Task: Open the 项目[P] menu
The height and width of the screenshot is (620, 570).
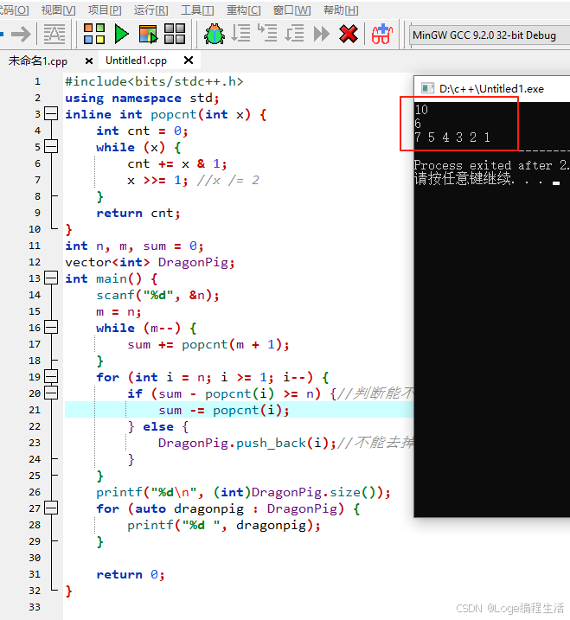Action: [105, 10]
